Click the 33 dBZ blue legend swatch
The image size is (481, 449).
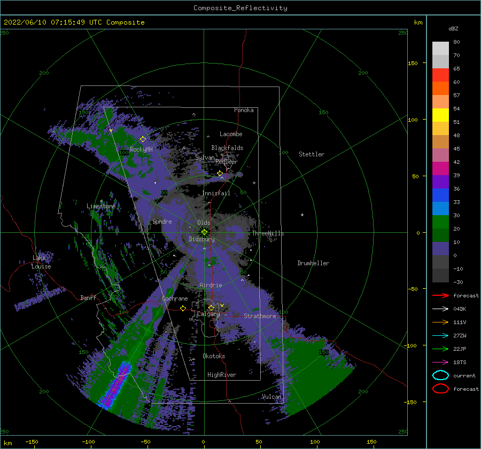[440, 208]
